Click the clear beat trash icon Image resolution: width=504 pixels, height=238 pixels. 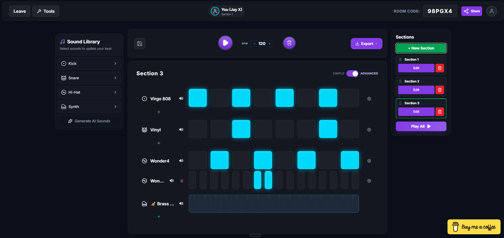pos(289,43)
